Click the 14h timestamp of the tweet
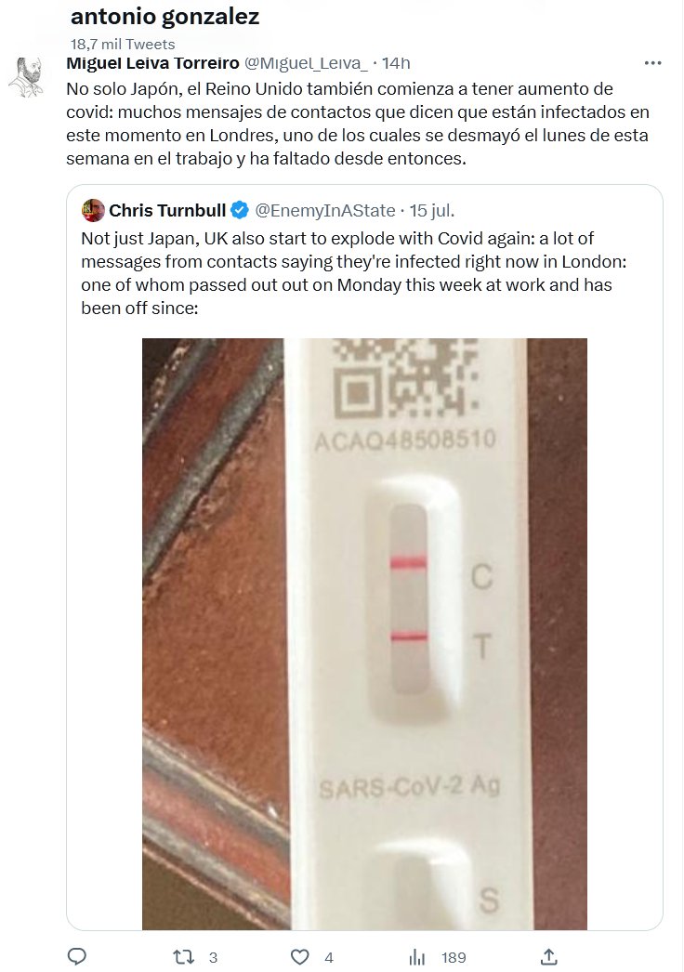The image size is (684, 972). coord(396,62)
